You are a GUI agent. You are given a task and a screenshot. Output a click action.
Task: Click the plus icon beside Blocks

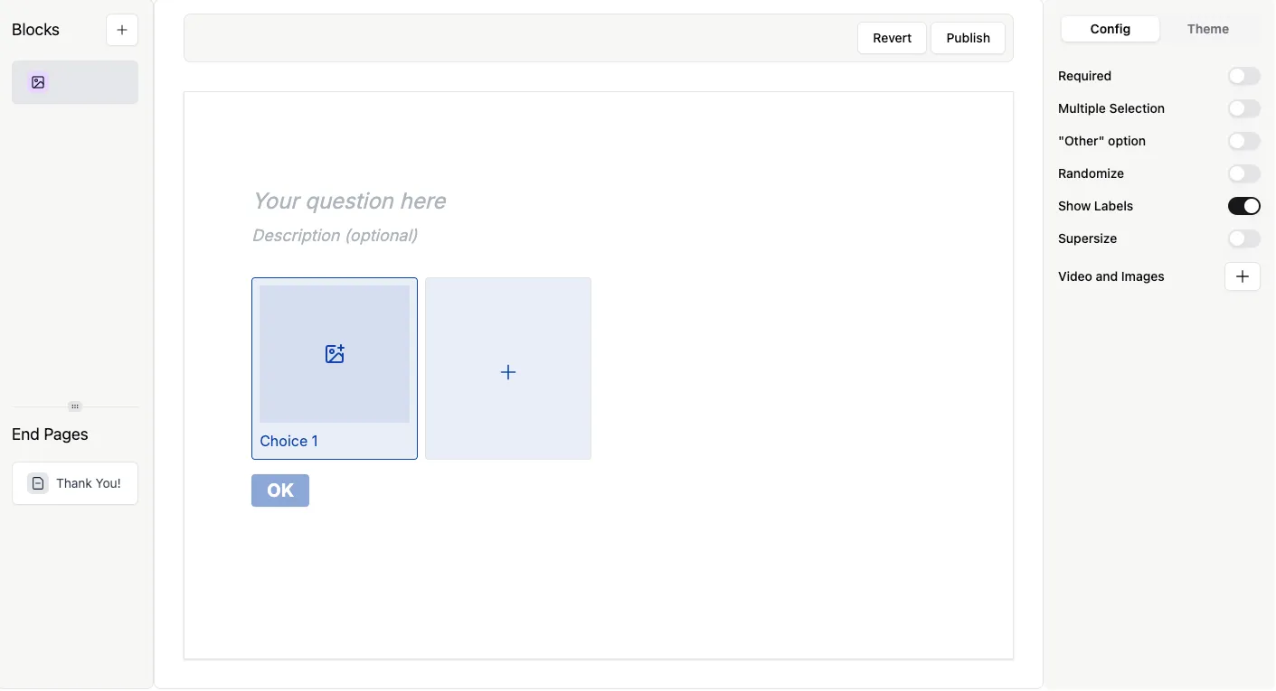click(x=122, y=30)
